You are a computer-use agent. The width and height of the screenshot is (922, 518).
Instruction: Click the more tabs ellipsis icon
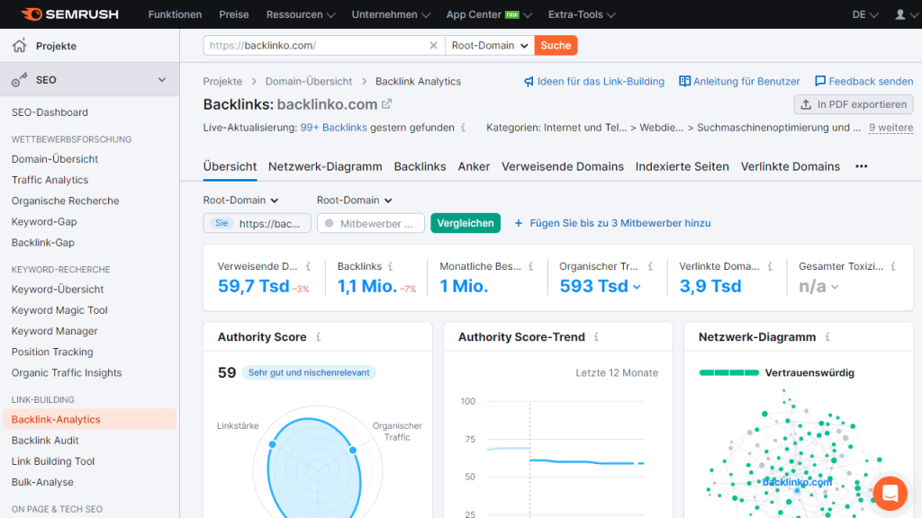click(862, 166)
